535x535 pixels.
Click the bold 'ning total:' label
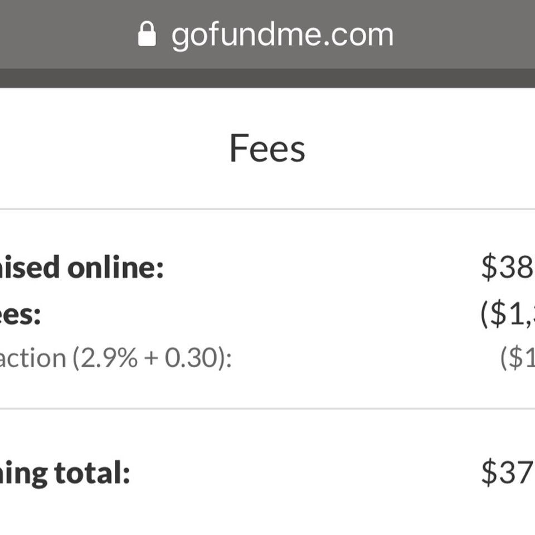coord(65,473)
